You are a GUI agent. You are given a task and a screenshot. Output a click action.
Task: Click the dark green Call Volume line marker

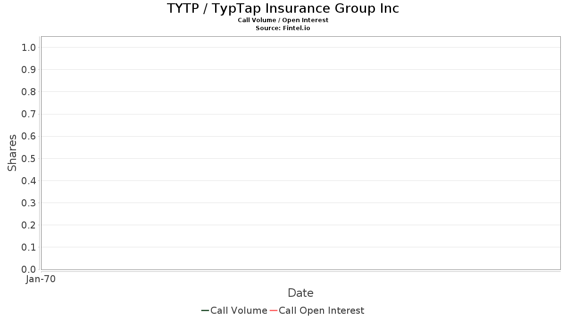click(205, 310)
